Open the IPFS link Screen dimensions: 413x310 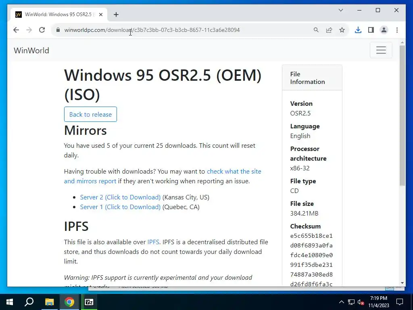click(x=153, y=242)
